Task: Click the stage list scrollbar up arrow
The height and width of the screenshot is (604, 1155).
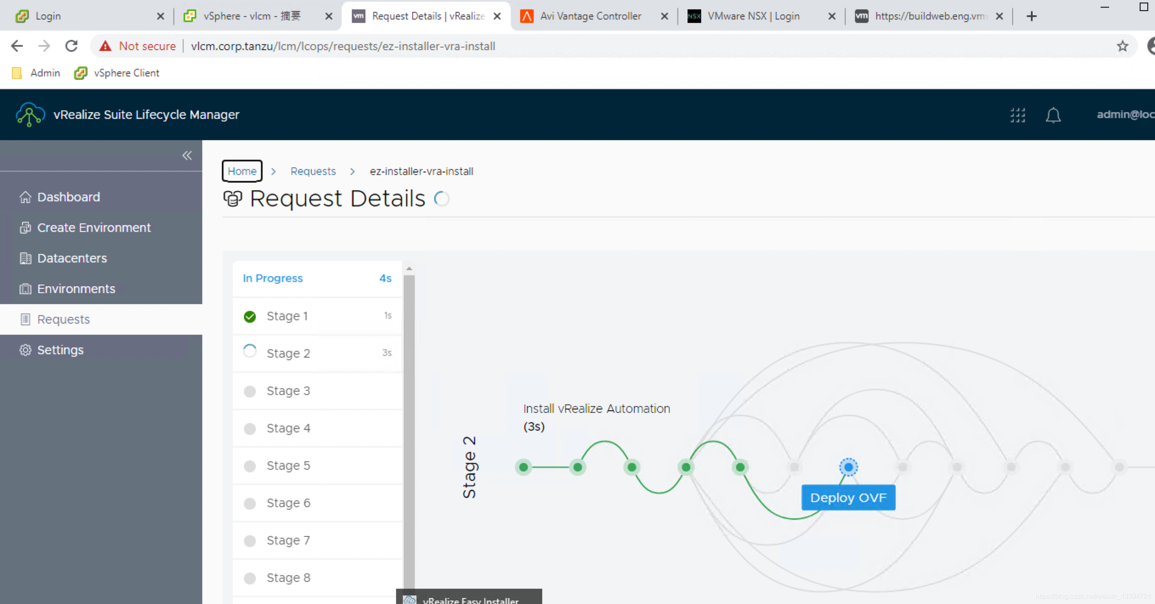Action: 409,268
